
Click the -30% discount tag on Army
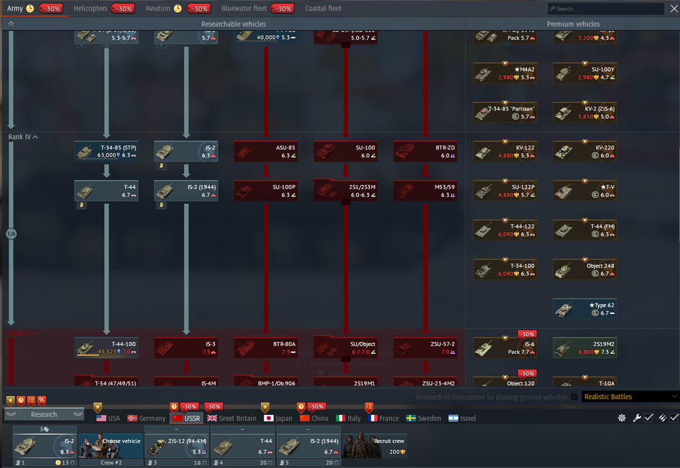point(50,9)
